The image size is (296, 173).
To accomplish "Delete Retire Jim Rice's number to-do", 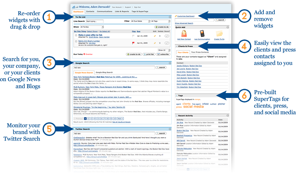I will [160, 43].
